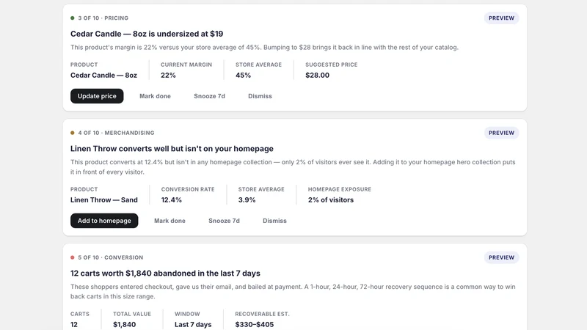The height and width of the screenshot is (330, 587).
Task: Snooze the Linen Throw card for 7 days
Action: 224,221
